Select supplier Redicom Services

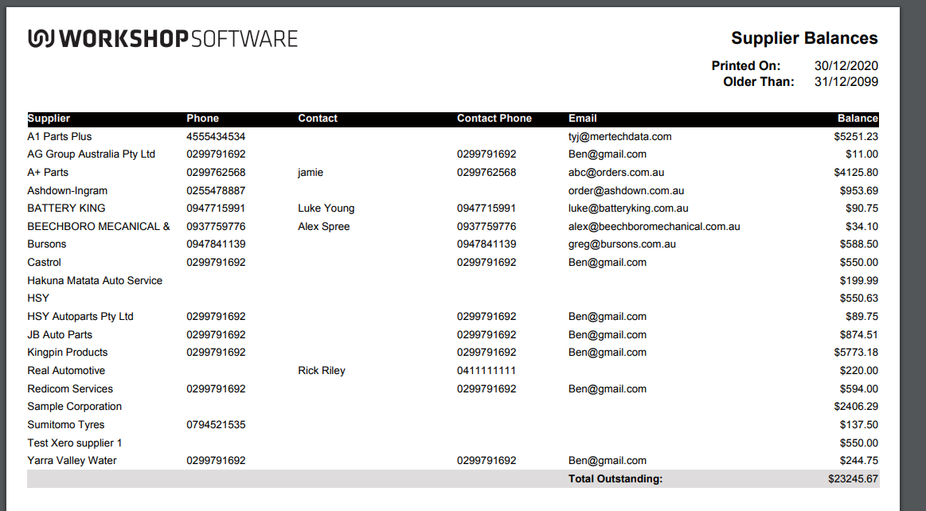coord(70,389)
